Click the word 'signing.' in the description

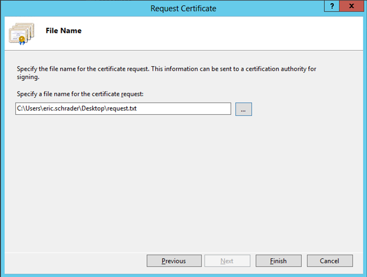(28, 77)
